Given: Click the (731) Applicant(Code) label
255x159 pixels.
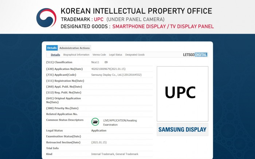Looking at the screenshot, I should (x=61, y=75).
